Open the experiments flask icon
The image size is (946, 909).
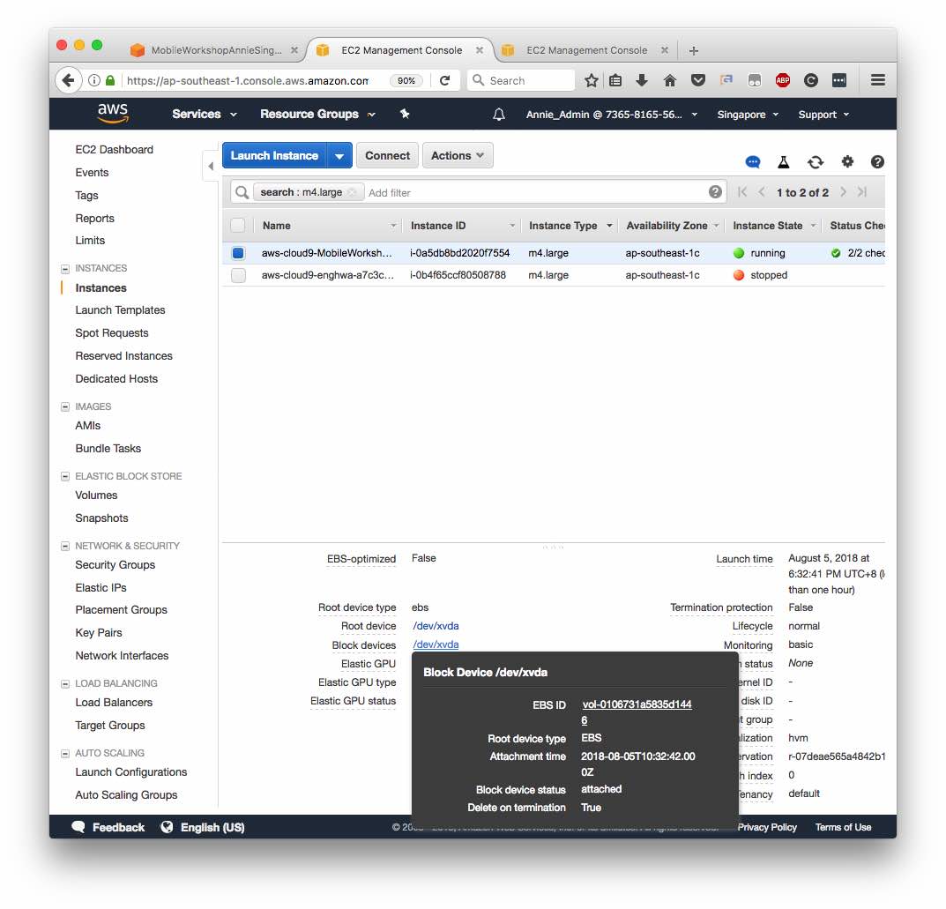pos(784,161)
